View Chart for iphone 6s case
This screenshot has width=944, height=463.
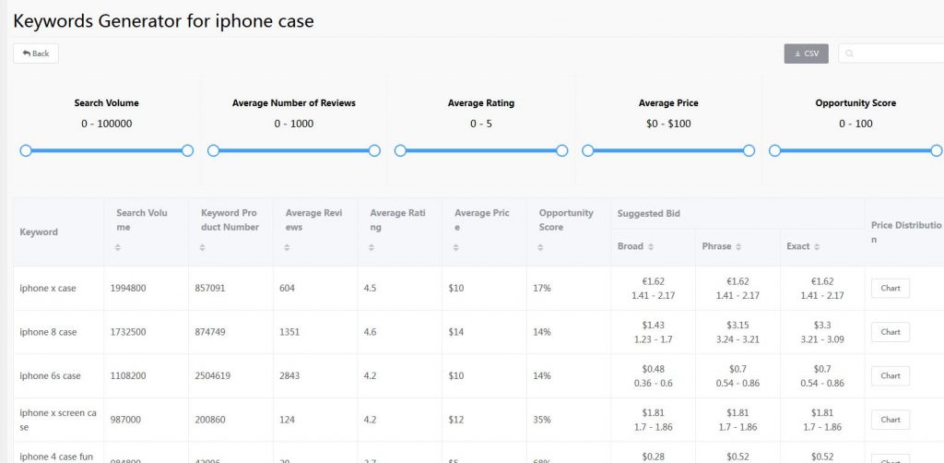pos(890,375)
